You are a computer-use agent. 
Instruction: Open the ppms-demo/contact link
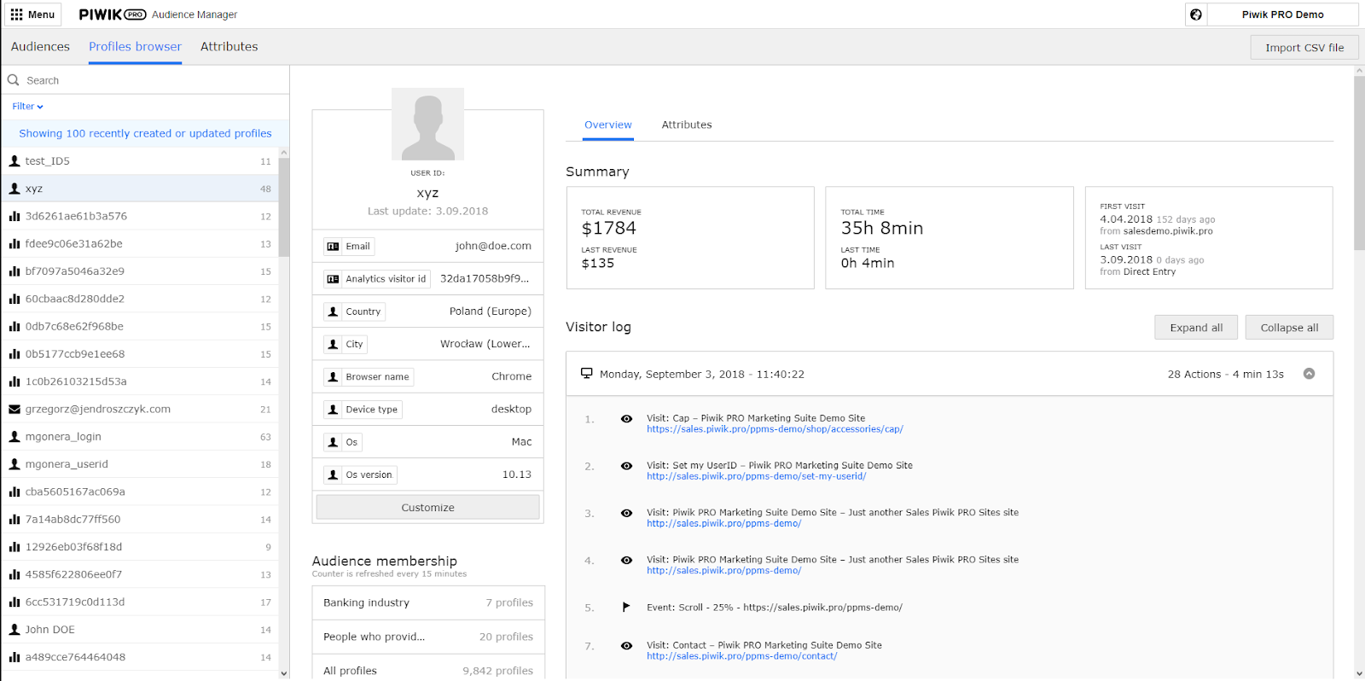[741, 656]
